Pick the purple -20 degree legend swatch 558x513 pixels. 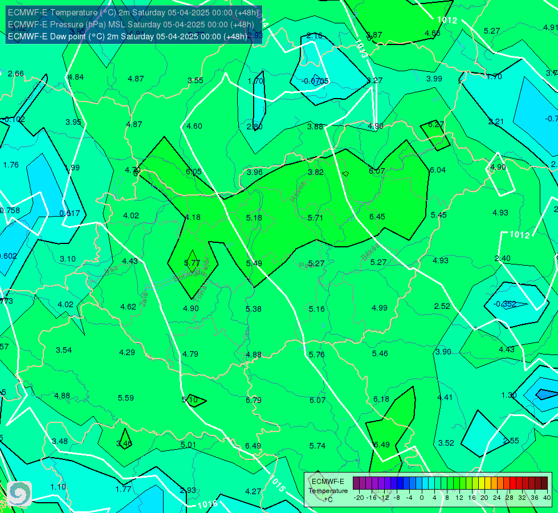[356, 483]
